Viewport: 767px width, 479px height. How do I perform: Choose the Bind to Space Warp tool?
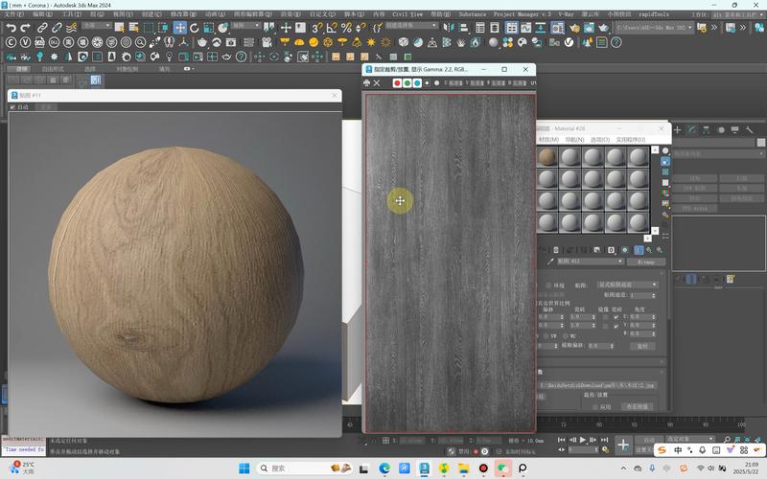pos(71,28)
